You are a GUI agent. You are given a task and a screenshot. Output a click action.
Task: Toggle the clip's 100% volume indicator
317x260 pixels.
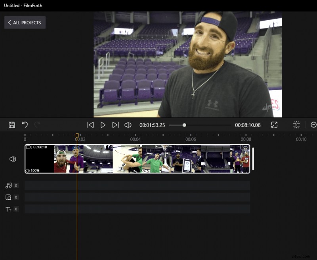pos(34,171)
